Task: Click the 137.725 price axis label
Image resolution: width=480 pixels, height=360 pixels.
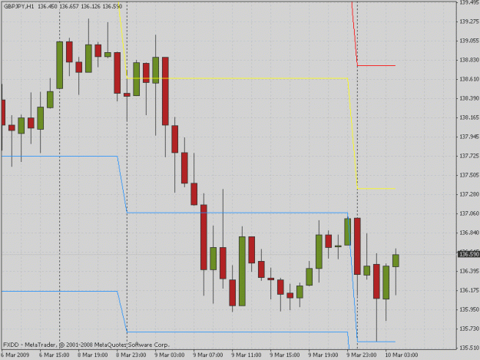Action: (x=469, y=156)
